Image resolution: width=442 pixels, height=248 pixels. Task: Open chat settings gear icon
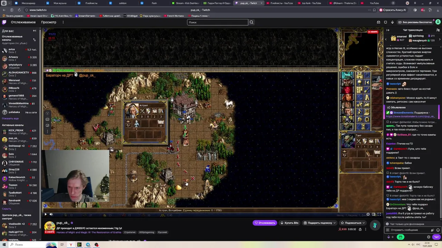point(429,237)
